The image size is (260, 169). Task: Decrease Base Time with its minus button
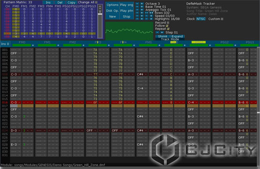[137, 7]
